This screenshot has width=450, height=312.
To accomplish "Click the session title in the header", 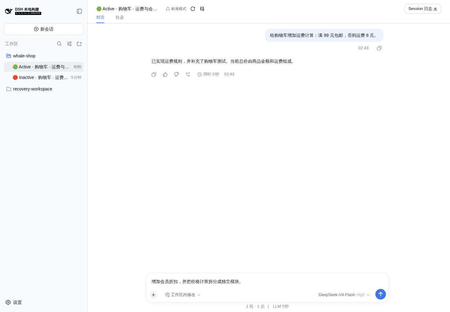I will coord(127,9).
